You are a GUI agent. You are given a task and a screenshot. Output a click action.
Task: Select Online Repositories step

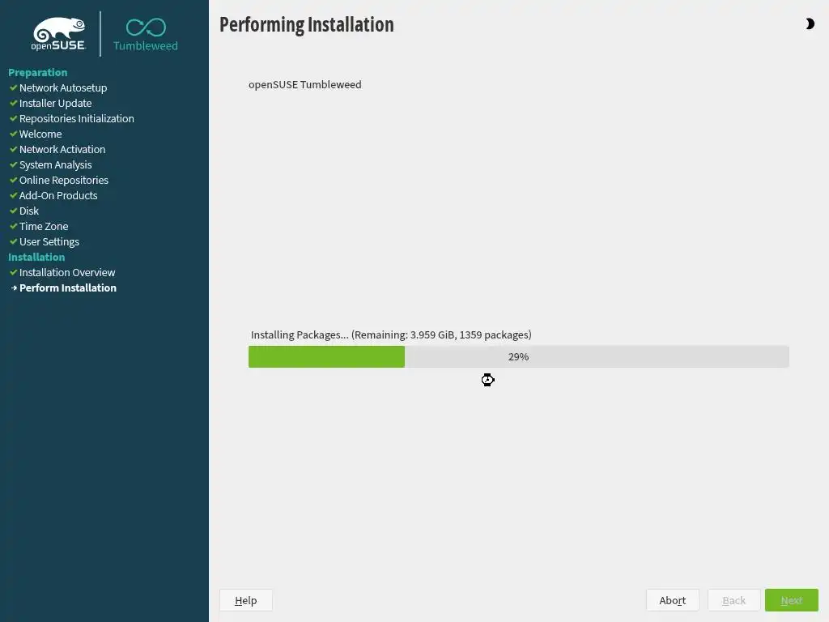(64, 180)
